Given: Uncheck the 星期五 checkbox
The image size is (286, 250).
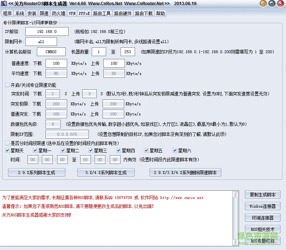Looking at the screenshot, I should tap(146, 151).
